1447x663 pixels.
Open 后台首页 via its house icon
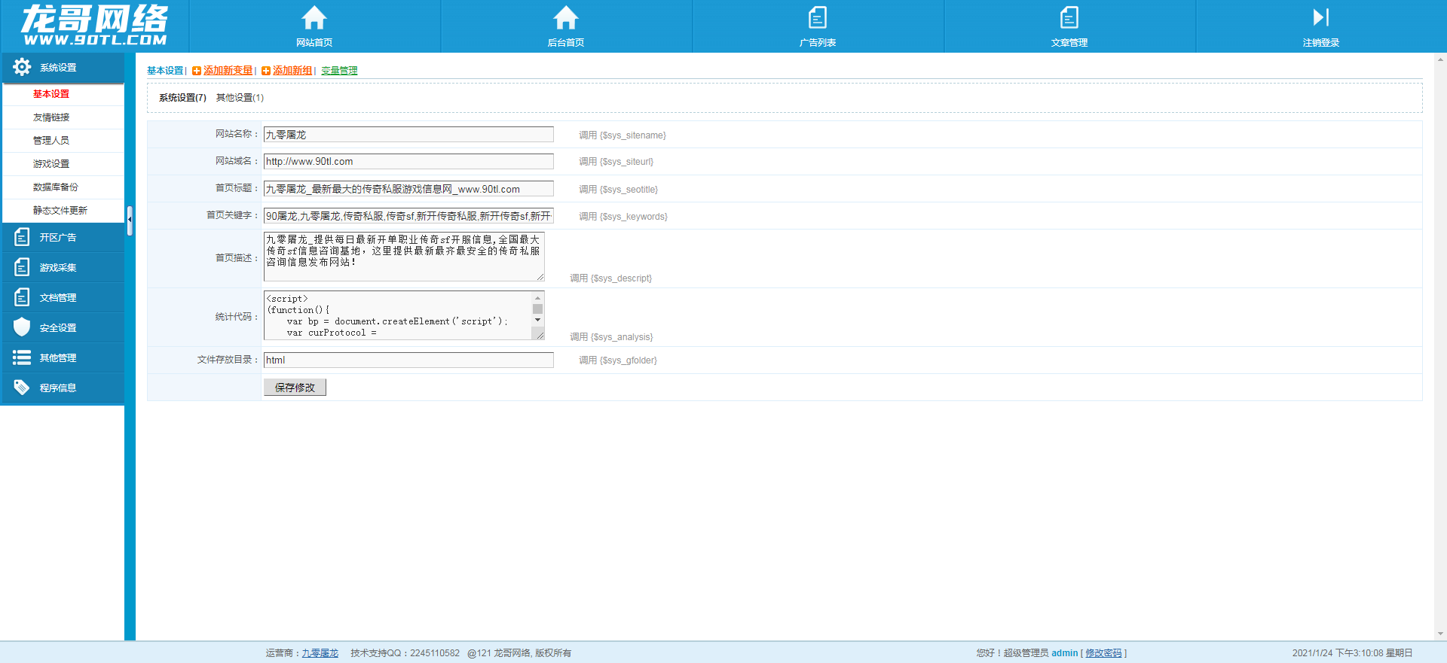566,17
